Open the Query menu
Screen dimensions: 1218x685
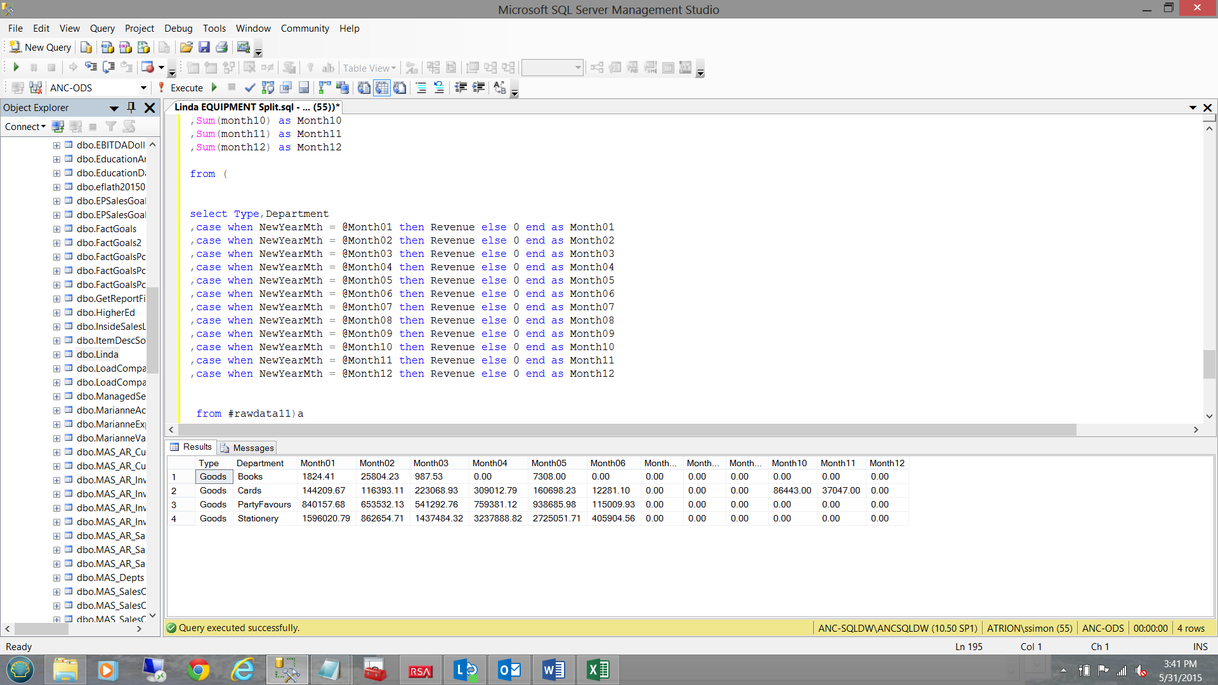(x=101, y=29)
